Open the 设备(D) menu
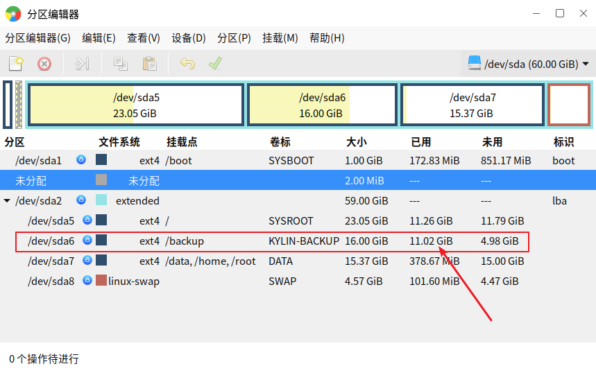The image size is (596, 373). click(x=189, y=38)
